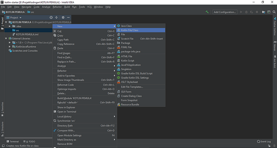Collapse the External Libraries node
Screen dimensions: 277x148
tap(6, 38)
